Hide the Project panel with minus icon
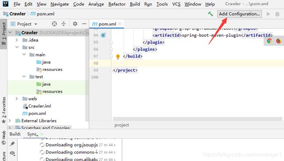 [x=84, y=24]
